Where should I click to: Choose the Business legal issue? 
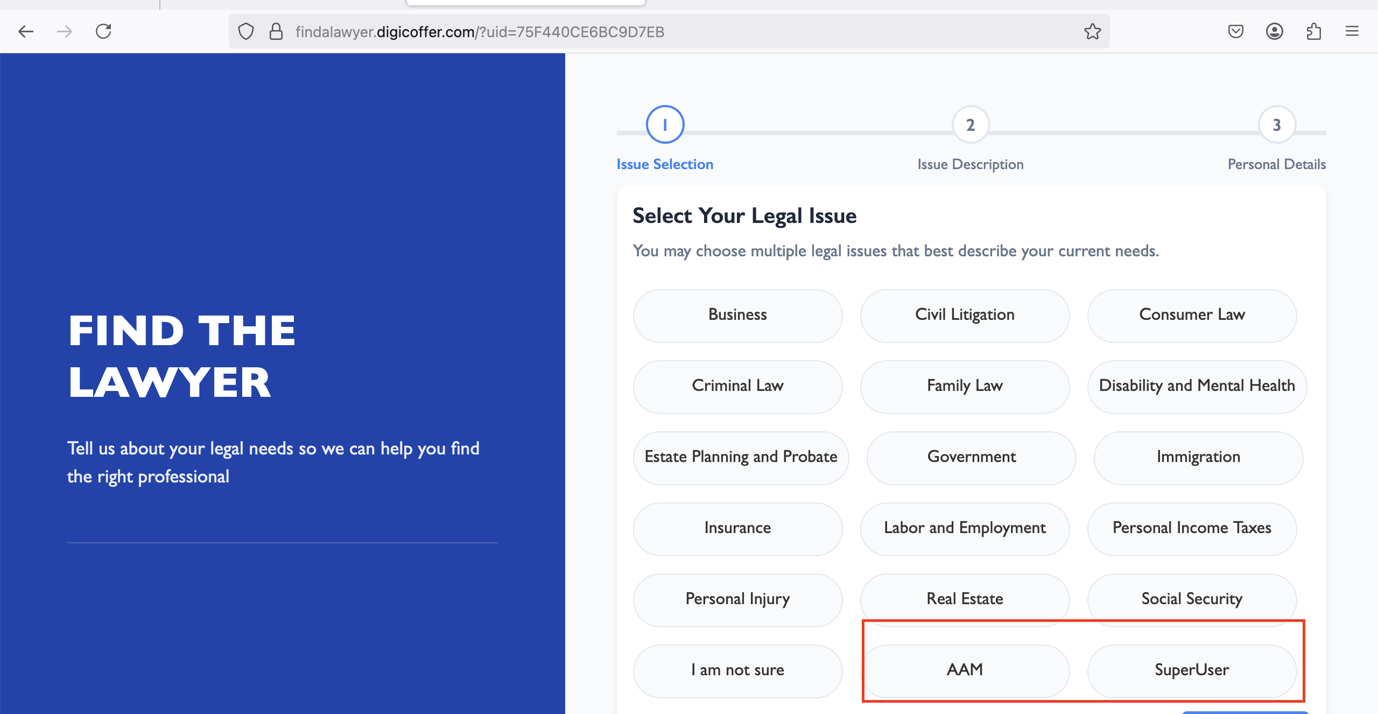click(x=737, y=316)
